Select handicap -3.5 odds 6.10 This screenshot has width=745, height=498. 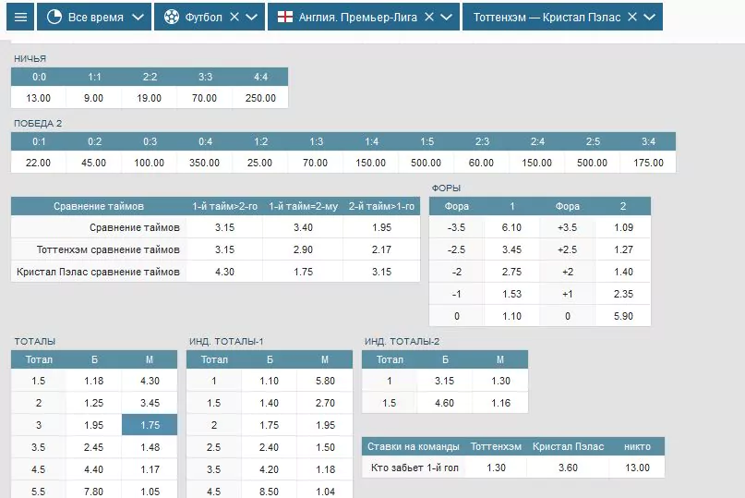tap(511, 227)
